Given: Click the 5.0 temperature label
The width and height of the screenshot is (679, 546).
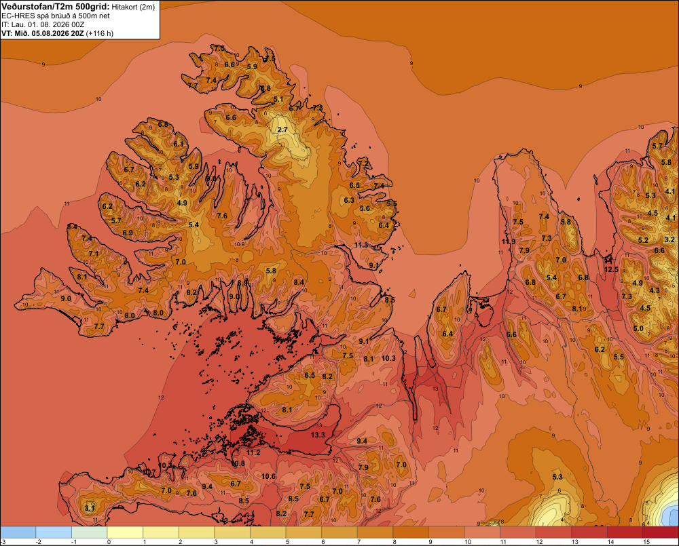Looking at the screenshot, I should coord(638,328).
